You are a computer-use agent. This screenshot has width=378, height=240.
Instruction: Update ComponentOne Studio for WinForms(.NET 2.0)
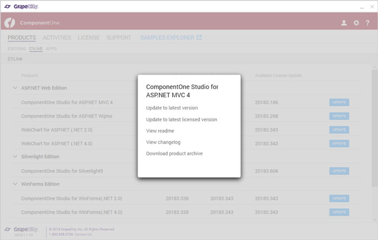click(x=339, y=198)
